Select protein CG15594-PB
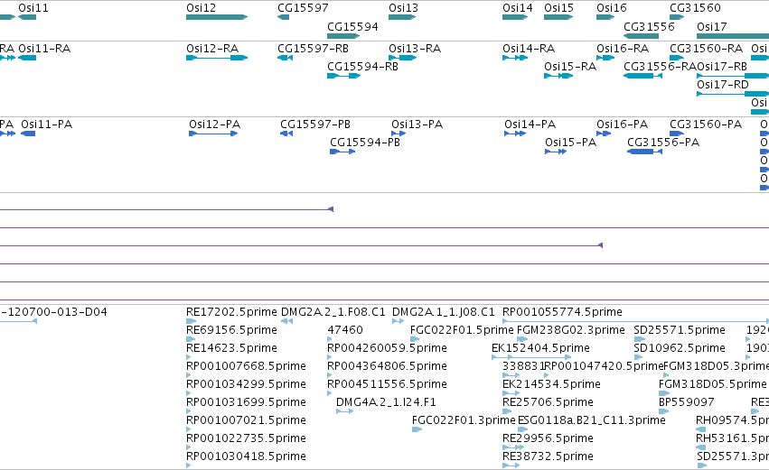The image size is (769, 470). pyautogui.click(x=342, y=152)
